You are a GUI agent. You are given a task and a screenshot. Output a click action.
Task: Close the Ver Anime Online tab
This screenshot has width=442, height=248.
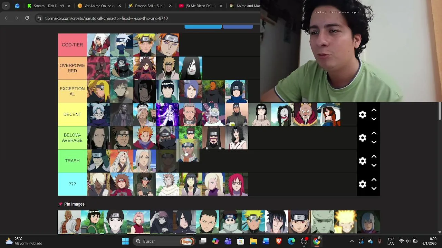[120, 6]
